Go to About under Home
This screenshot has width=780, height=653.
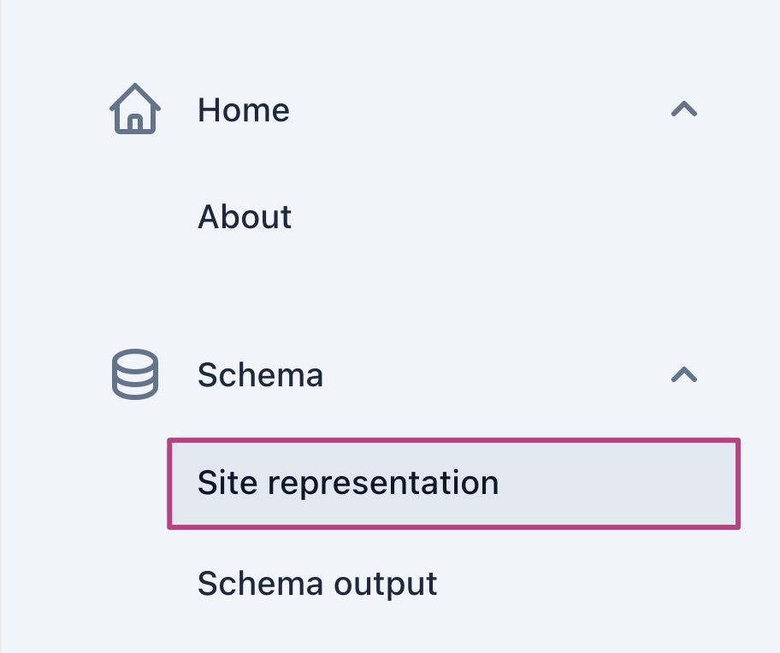(245, 217)
